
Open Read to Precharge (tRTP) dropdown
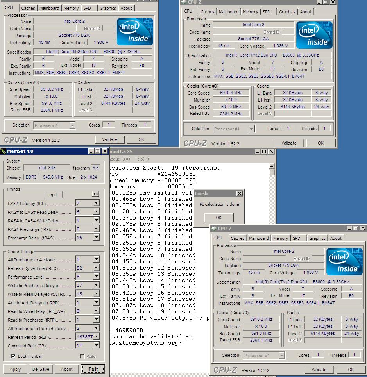96,320
